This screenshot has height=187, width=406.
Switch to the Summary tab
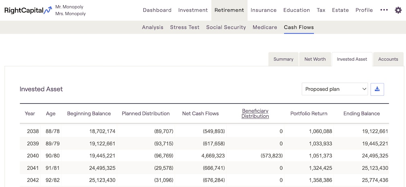[283, 59]
